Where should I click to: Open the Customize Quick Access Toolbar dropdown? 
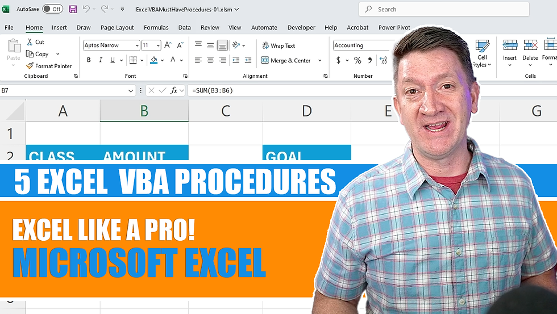click(x=122, y=10)
